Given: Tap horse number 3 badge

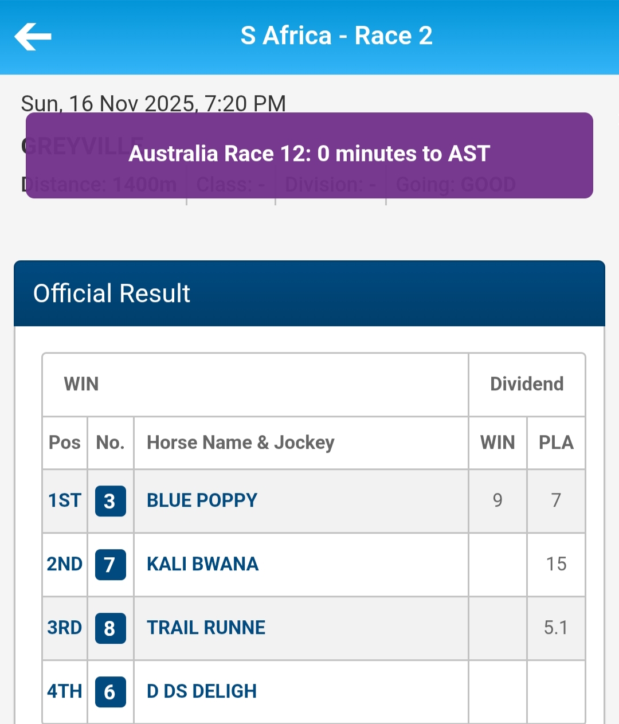Looking at the screenshot, I should (110, 501).
